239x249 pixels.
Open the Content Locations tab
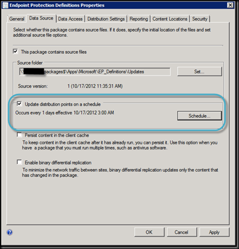170,19
